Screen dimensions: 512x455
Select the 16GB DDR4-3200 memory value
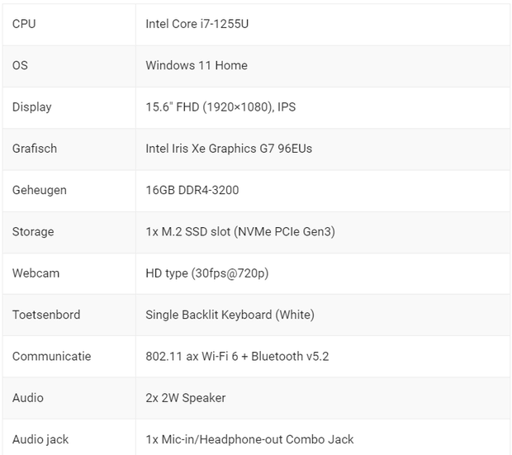(x=192, y=190)
